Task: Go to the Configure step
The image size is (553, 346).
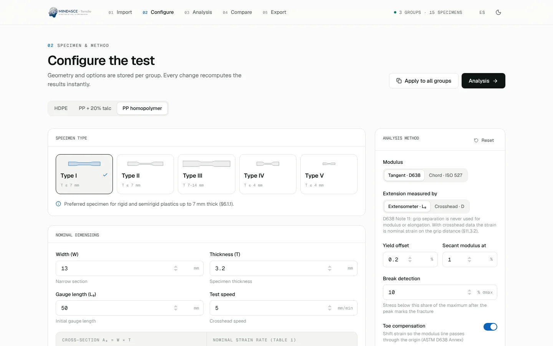Action: (158, 12)
